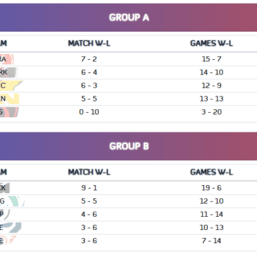Click the green team logo in the 12 - 10 row

pos(13,201)
